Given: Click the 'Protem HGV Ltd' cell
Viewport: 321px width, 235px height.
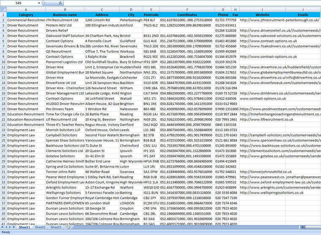Looking at the screenshot, I should pos(65,25).
